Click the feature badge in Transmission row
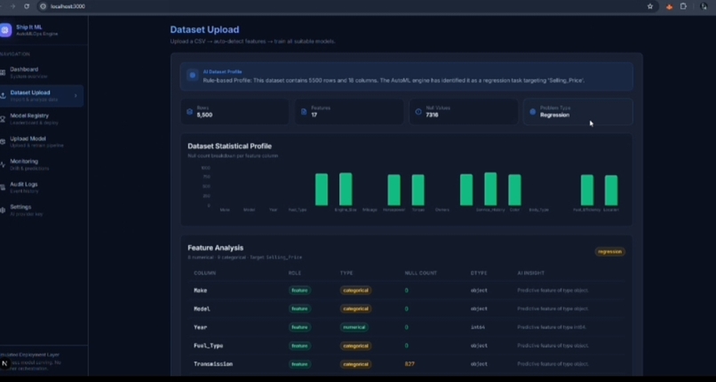The width and height of the screenshot is (716, 382). click(299, 364)
